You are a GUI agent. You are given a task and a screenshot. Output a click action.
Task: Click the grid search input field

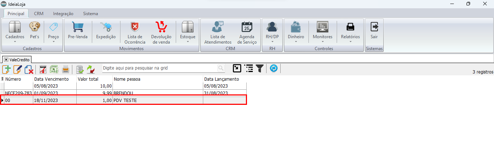pos(159,68)
